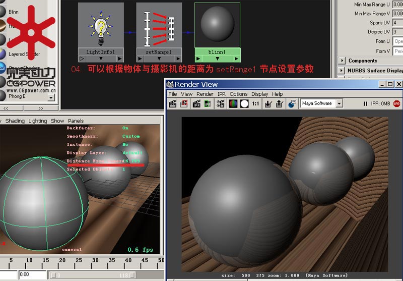The image size is (403, 281).
Task: Click the red IPR stop indicator
Action: point(396,104)
